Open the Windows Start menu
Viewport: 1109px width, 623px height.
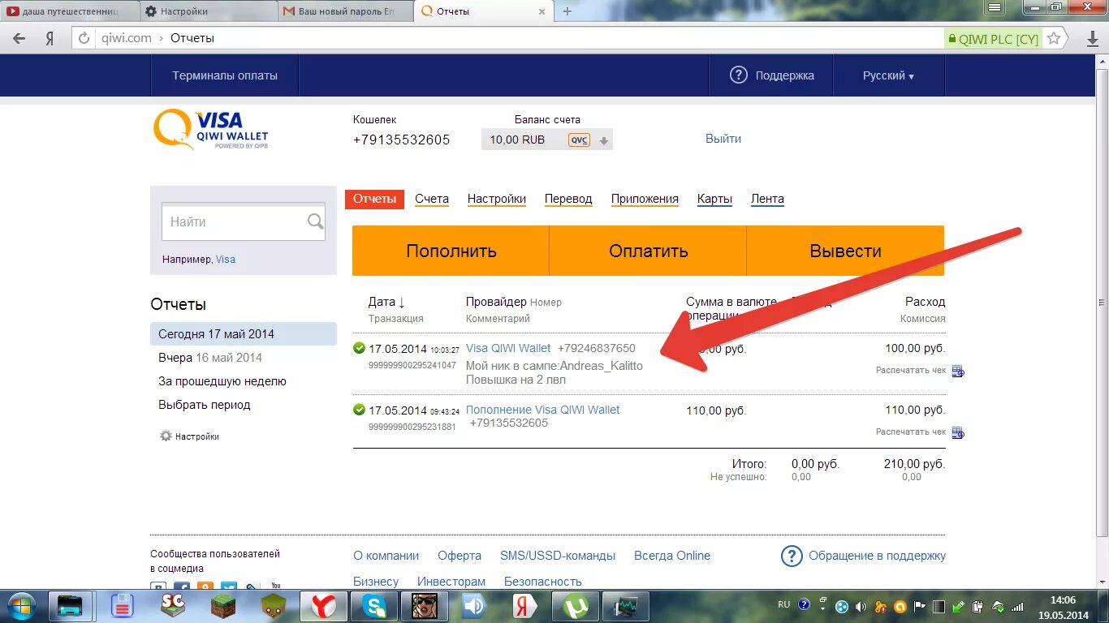point(21,606)
